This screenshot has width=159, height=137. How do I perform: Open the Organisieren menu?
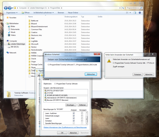coord(12,13)
